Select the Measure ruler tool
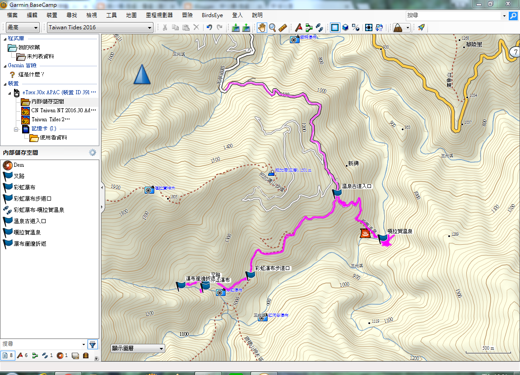The image size is (520, 375). pos(283,27)
